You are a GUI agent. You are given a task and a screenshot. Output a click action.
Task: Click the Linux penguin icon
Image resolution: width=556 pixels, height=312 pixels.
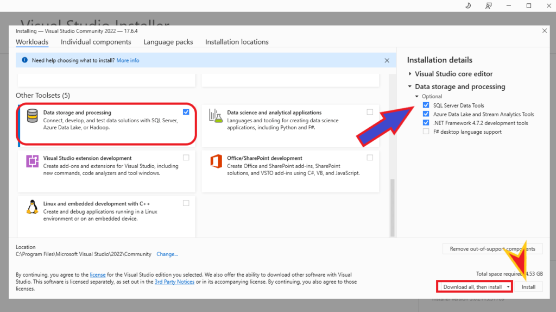[32, 207]
